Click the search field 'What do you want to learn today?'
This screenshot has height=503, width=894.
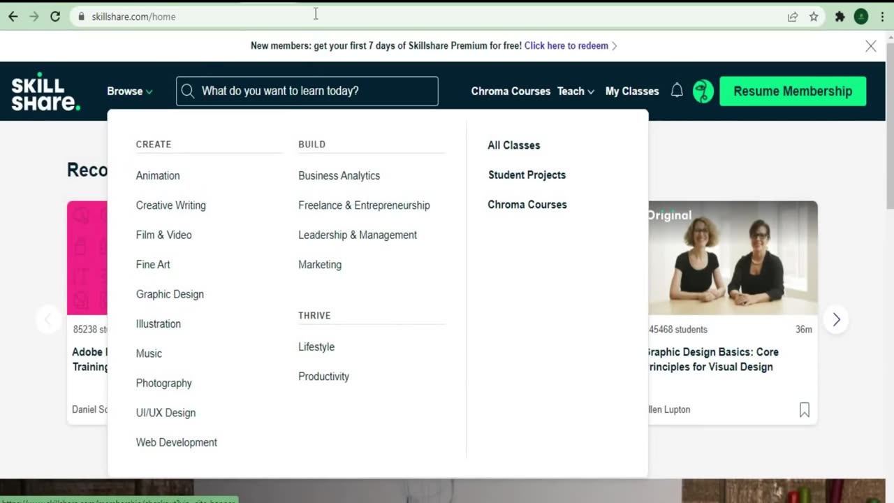point(307,91)
